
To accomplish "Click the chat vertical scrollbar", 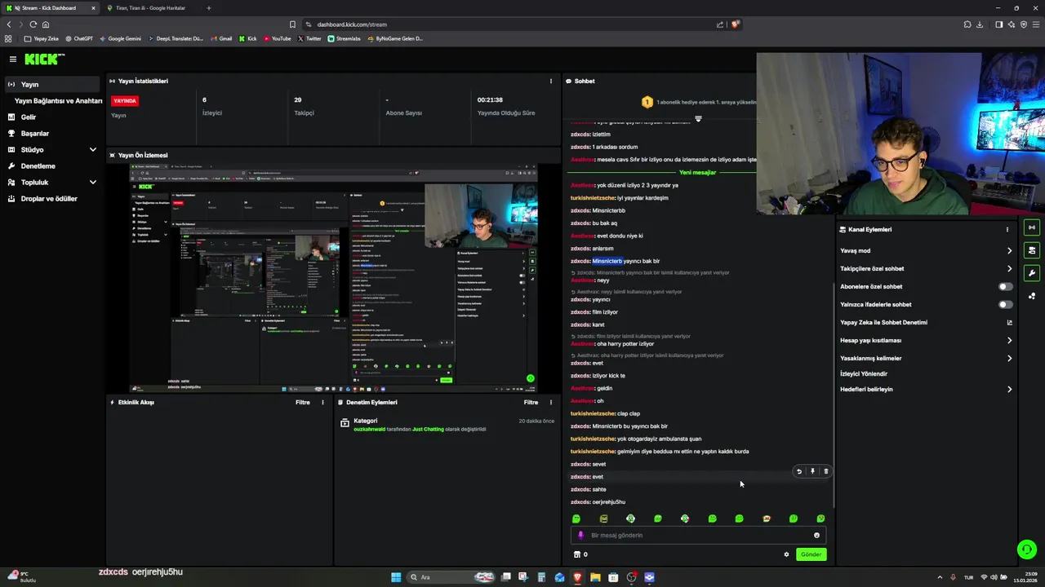I will [832, 395].
